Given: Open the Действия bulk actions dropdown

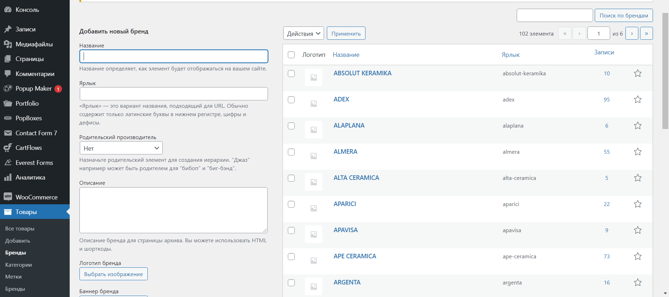Looking at the screenshot, I should [x=303, y=33].
